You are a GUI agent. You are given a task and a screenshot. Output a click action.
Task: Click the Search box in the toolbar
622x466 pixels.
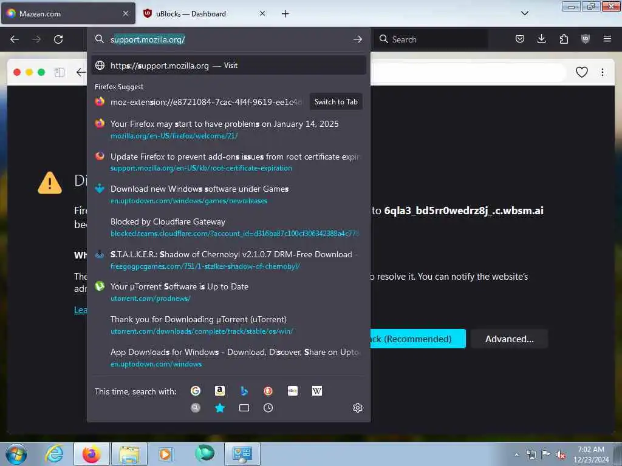[431, 39]
